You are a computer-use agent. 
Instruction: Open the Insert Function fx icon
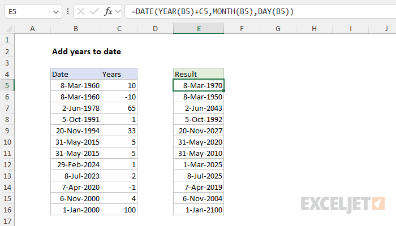(108, 11)
